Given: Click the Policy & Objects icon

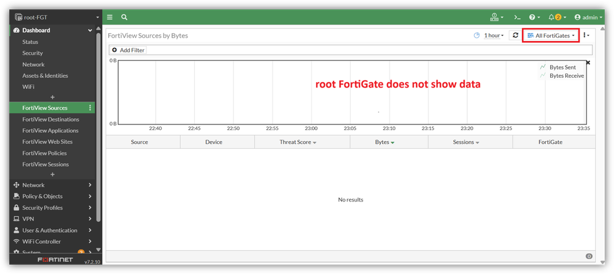Looking at the screenshot, I should point(17,196).
